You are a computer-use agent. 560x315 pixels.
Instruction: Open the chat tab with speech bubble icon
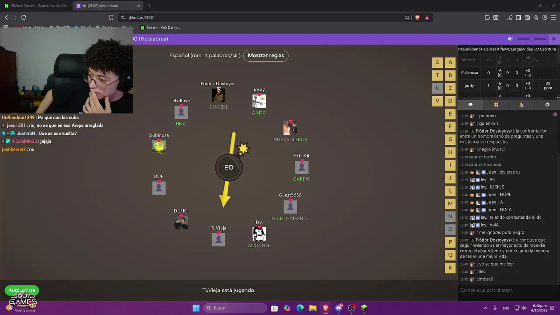(x=470, y=105)
